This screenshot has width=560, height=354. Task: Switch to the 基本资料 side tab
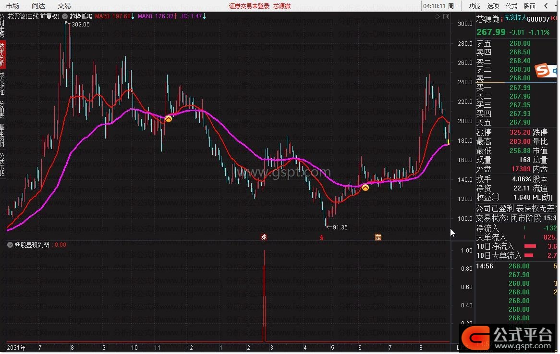[x=2, y=136]
